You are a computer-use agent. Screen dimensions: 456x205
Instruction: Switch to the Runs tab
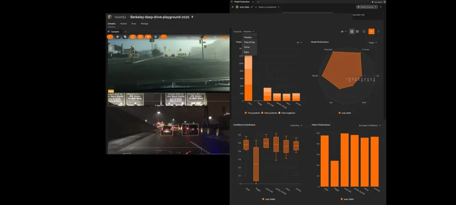(x=134, y=23)
